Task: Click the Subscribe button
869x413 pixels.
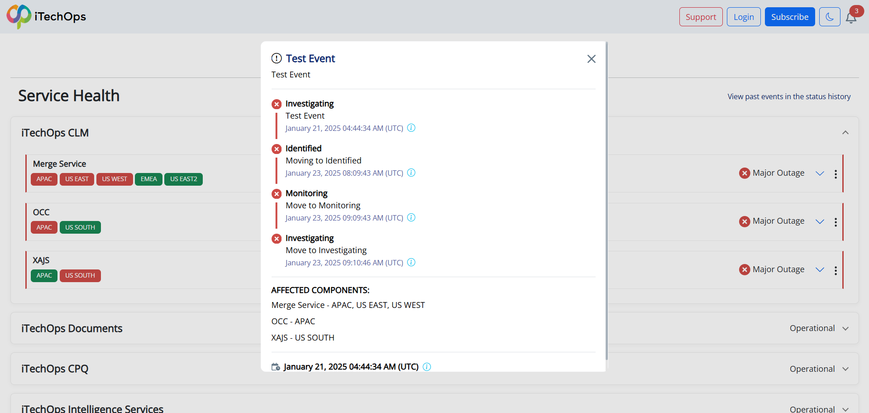Action: click(790, 17)
